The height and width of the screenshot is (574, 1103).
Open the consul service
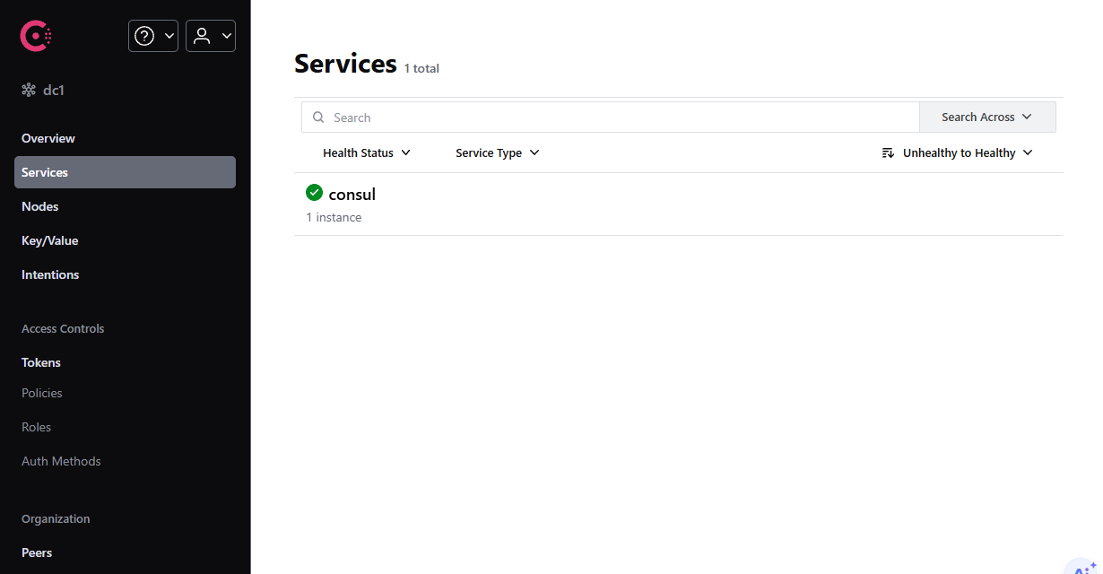click(x=352, y=194)
